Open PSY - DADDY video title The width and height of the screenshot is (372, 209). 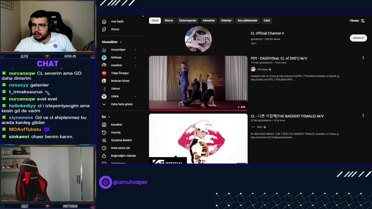279,58
